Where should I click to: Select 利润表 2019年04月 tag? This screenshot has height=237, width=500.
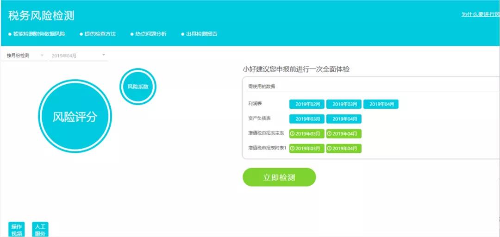[x=381, y=104]
